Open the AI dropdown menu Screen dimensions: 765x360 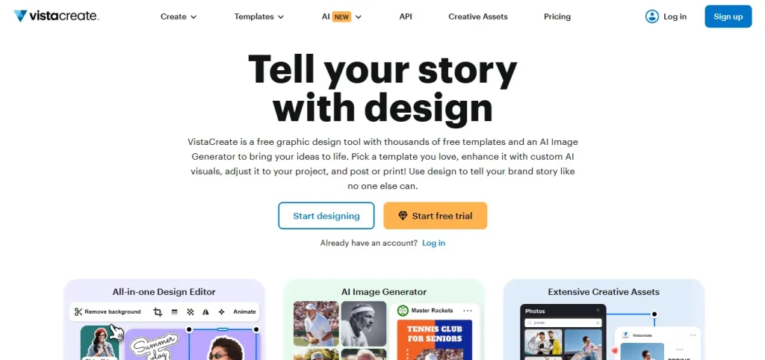(341, 16)
